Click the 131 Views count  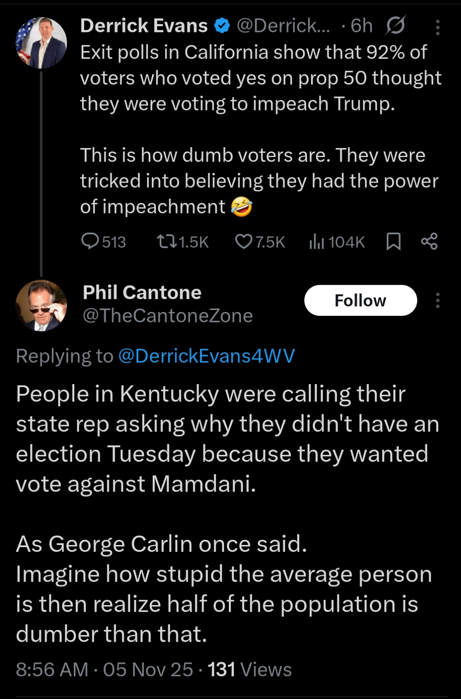coord(250,670)
